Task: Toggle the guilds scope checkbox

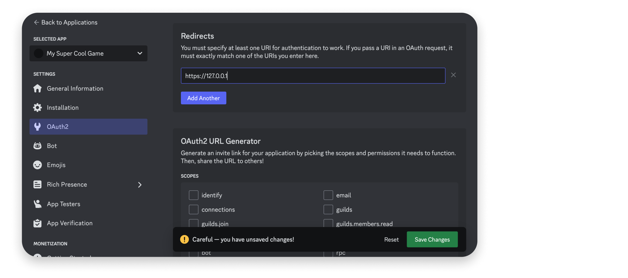Action: point(328,209)
